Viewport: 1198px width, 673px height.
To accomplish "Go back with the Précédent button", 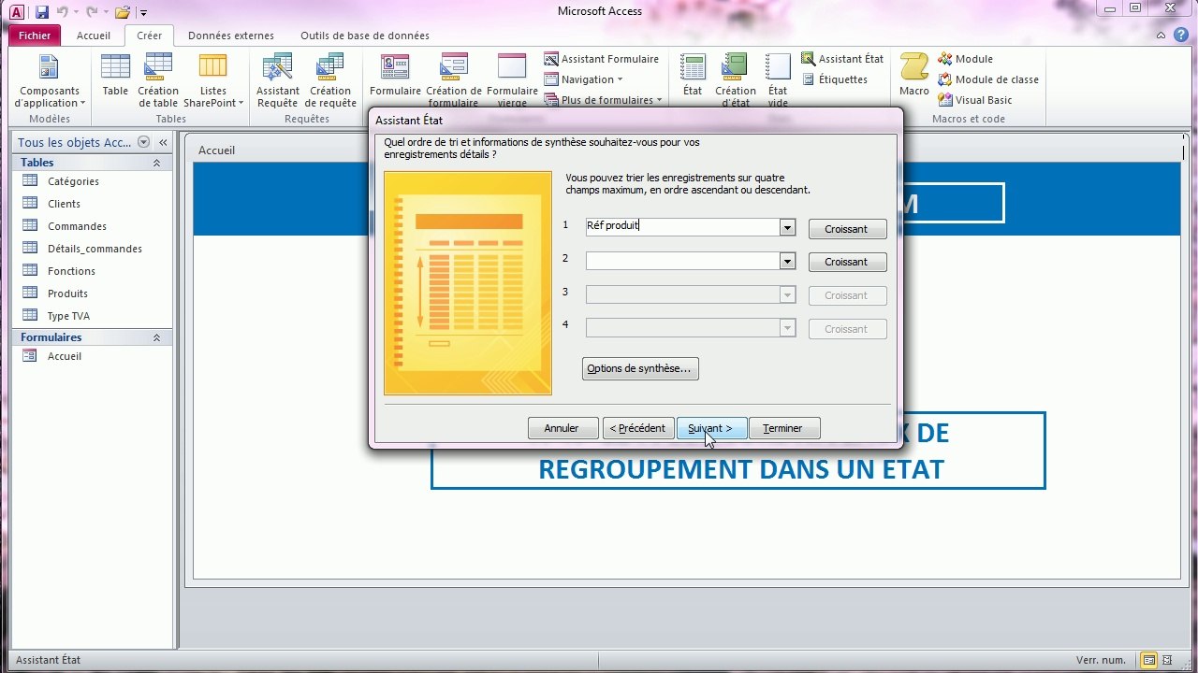I will pyautogui.click(x=637, y=428).
